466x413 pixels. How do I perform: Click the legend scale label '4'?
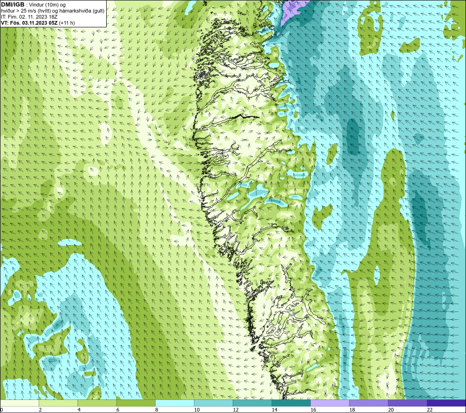[x=79, y=410]
